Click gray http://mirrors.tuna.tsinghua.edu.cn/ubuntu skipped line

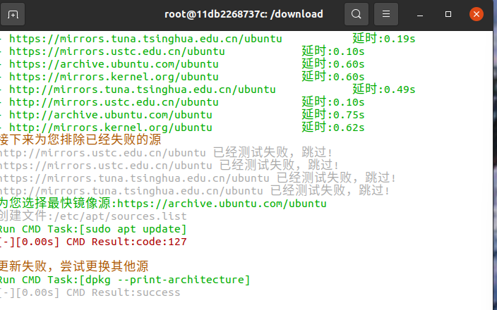pos(195,191)
